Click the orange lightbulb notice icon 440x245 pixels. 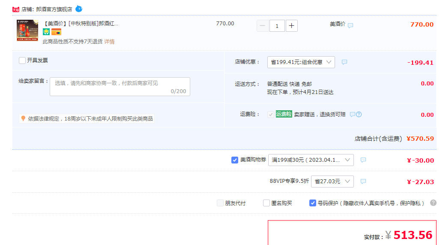pos(23,118)
